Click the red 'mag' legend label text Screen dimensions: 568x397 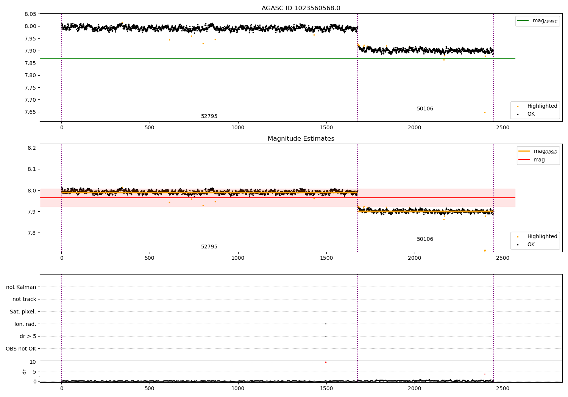pyautogui.click(x=539, y=160)
